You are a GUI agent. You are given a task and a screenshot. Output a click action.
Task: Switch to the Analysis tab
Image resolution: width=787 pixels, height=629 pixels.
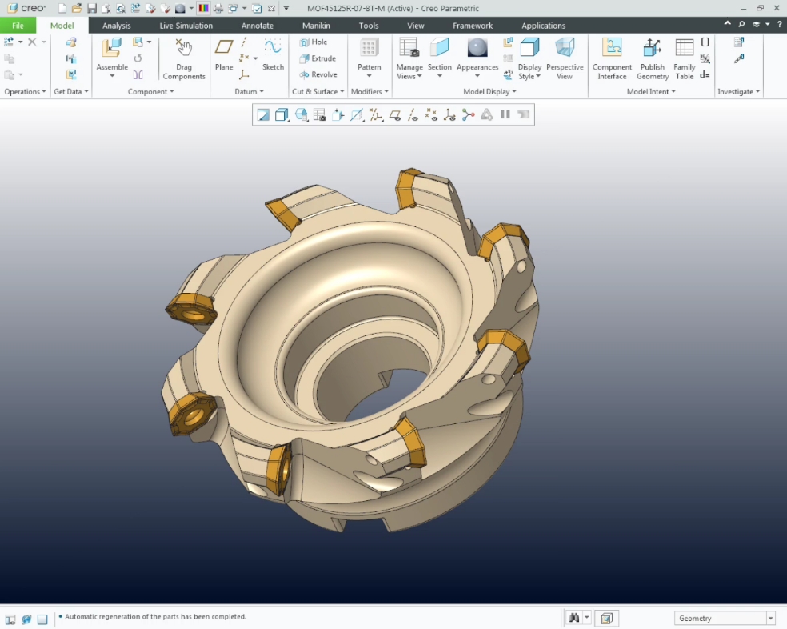point(117,26)
